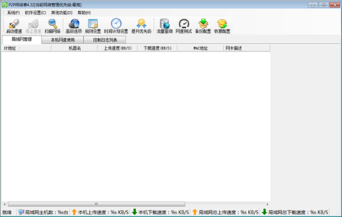Screen dimensions: 342x217
Task: Click orange arrow beside 本机上传速度
Action: (74, 212)
